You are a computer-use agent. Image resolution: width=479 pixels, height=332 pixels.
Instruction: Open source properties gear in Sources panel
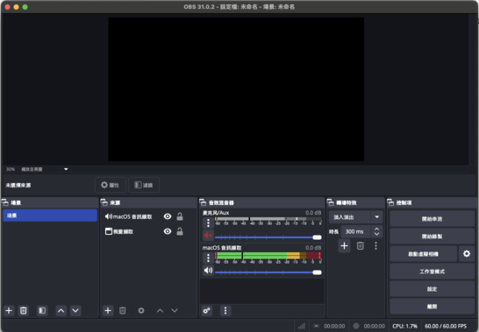[x=141, y=311]
